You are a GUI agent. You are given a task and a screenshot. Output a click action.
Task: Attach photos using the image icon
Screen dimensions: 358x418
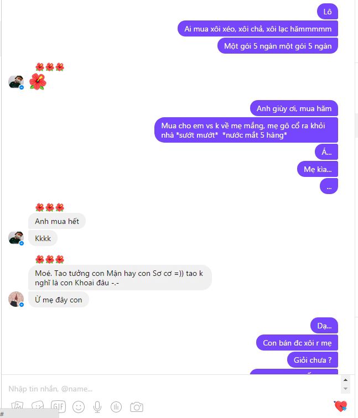pyautogui.click(x=17, y=406)
